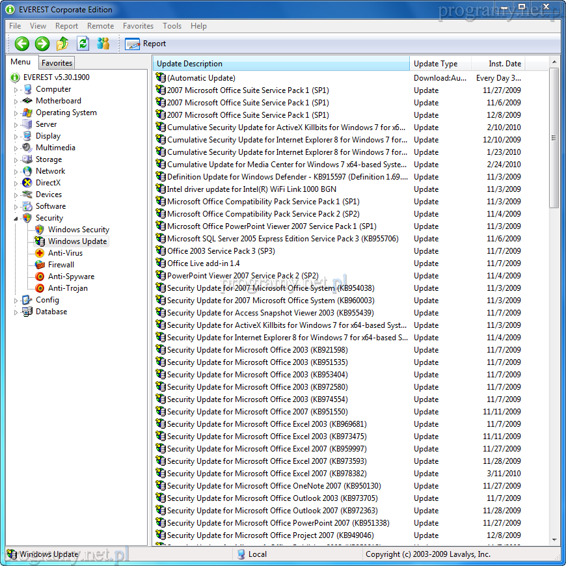Sort by Inst. Date column header

[x=504, y=64]
